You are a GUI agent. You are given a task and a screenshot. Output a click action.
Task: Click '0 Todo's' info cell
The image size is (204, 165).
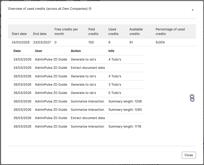pyautogui.click(x=115, y=93)
